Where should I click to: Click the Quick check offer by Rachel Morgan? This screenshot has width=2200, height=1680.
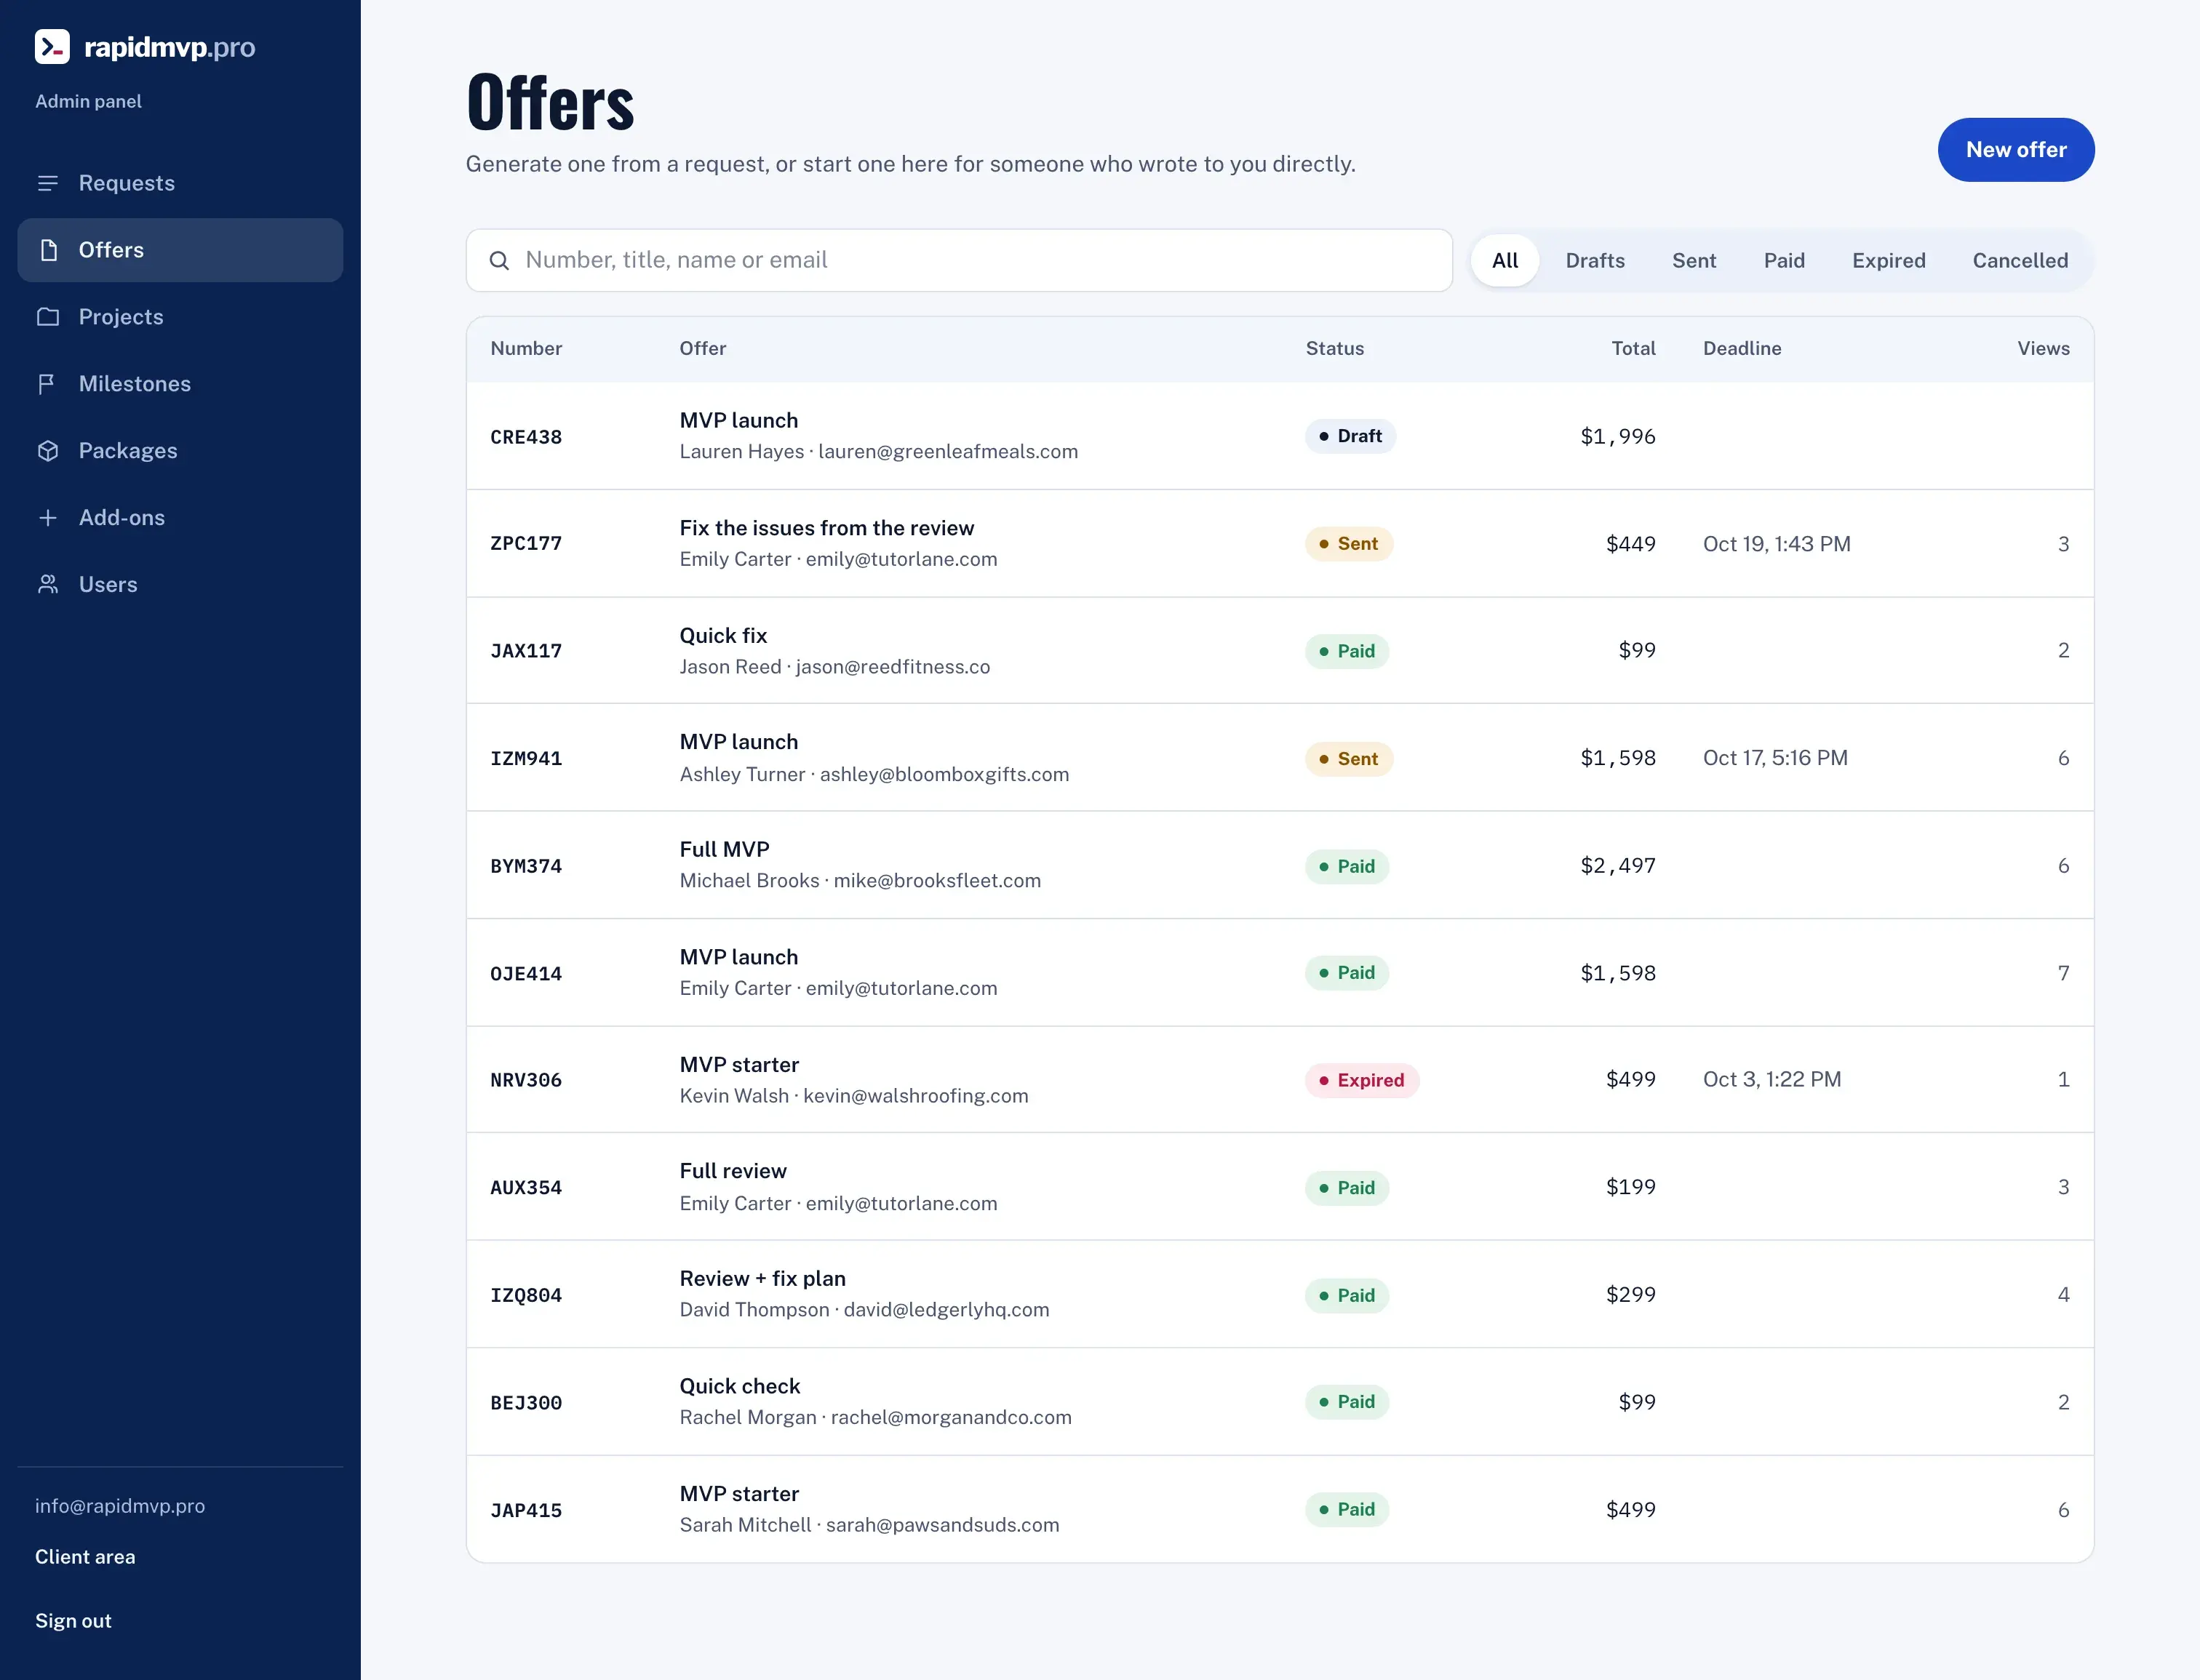click(739, 1387)
